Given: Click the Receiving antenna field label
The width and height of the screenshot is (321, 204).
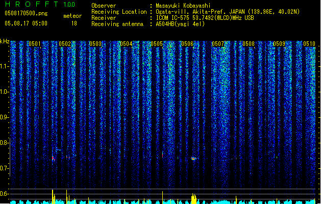Looking at the screenshot, I should pyautogui.click(x=117, y=24).
